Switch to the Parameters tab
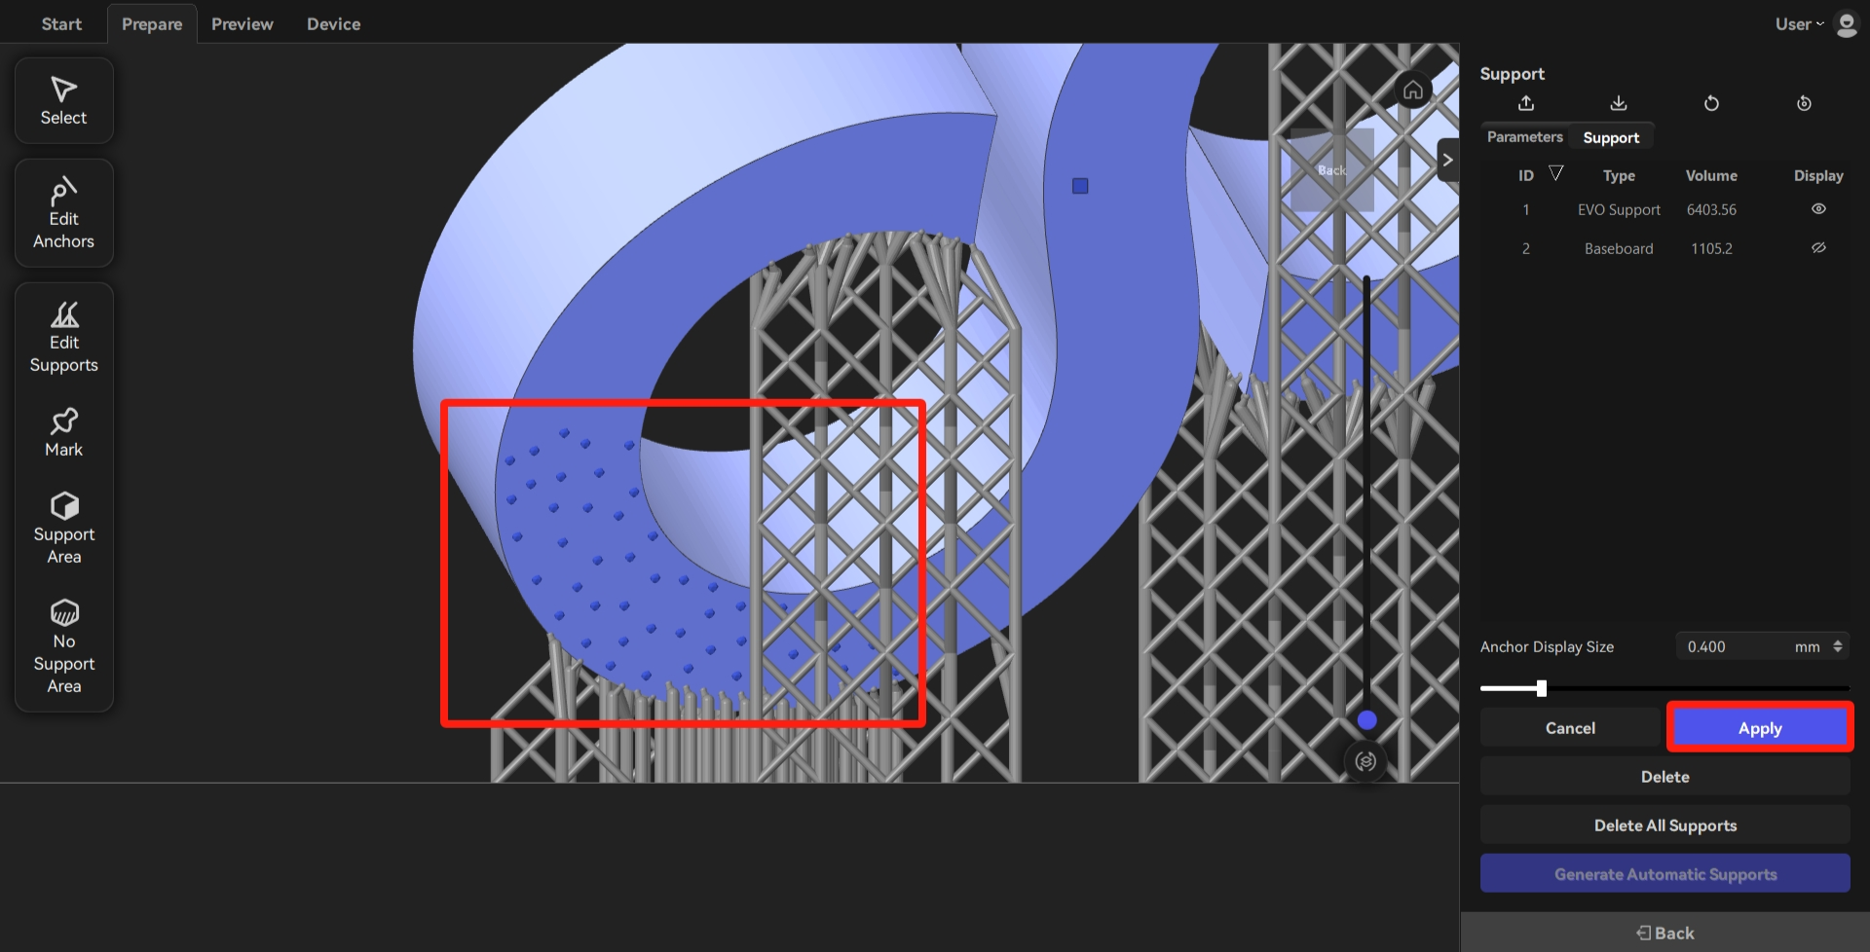This screenshot has width=1870, height=952. pos(1523,136)
